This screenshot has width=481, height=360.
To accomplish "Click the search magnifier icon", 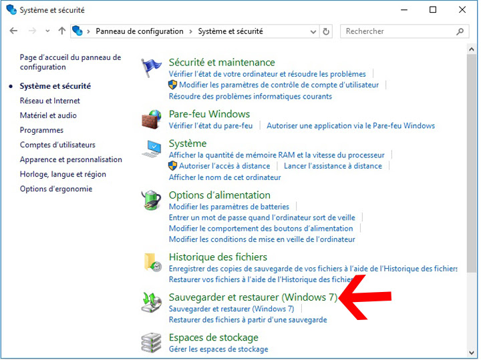I will pyautogui.click(x=460, y=31).
